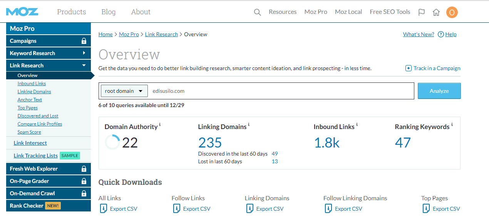
Task: Open Spam Score in the sidebar
Action: coord(29,132)
